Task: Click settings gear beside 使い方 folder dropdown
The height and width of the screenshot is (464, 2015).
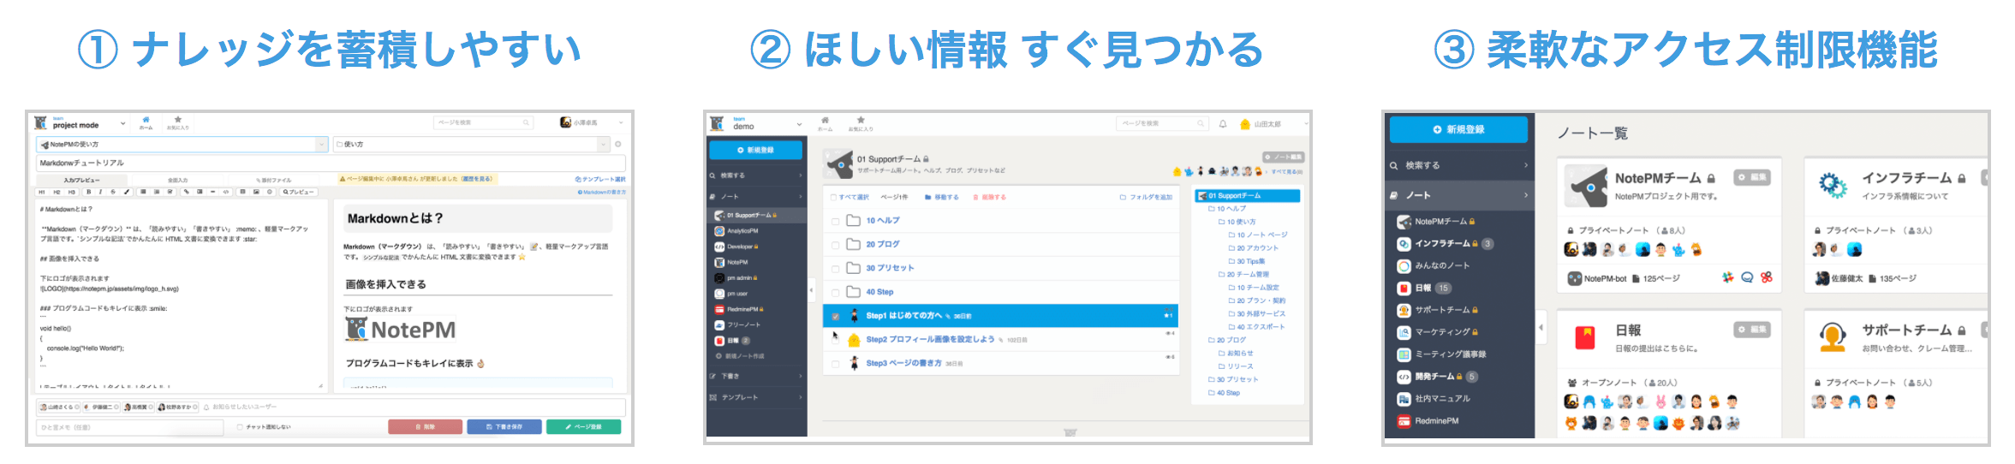Action: [618, 145]
